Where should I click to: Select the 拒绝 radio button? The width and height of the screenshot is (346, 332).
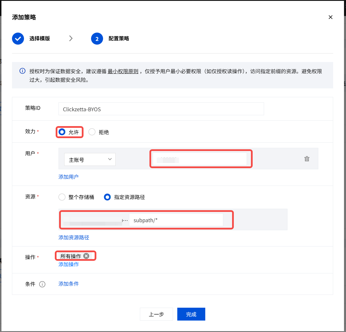92,132
